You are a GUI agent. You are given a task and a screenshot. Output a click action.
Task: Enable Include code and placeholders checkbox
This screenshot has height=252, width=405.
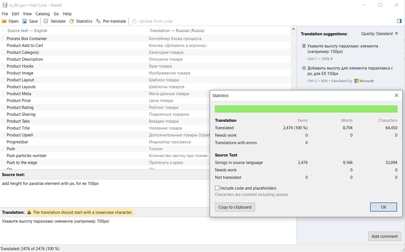217,188
